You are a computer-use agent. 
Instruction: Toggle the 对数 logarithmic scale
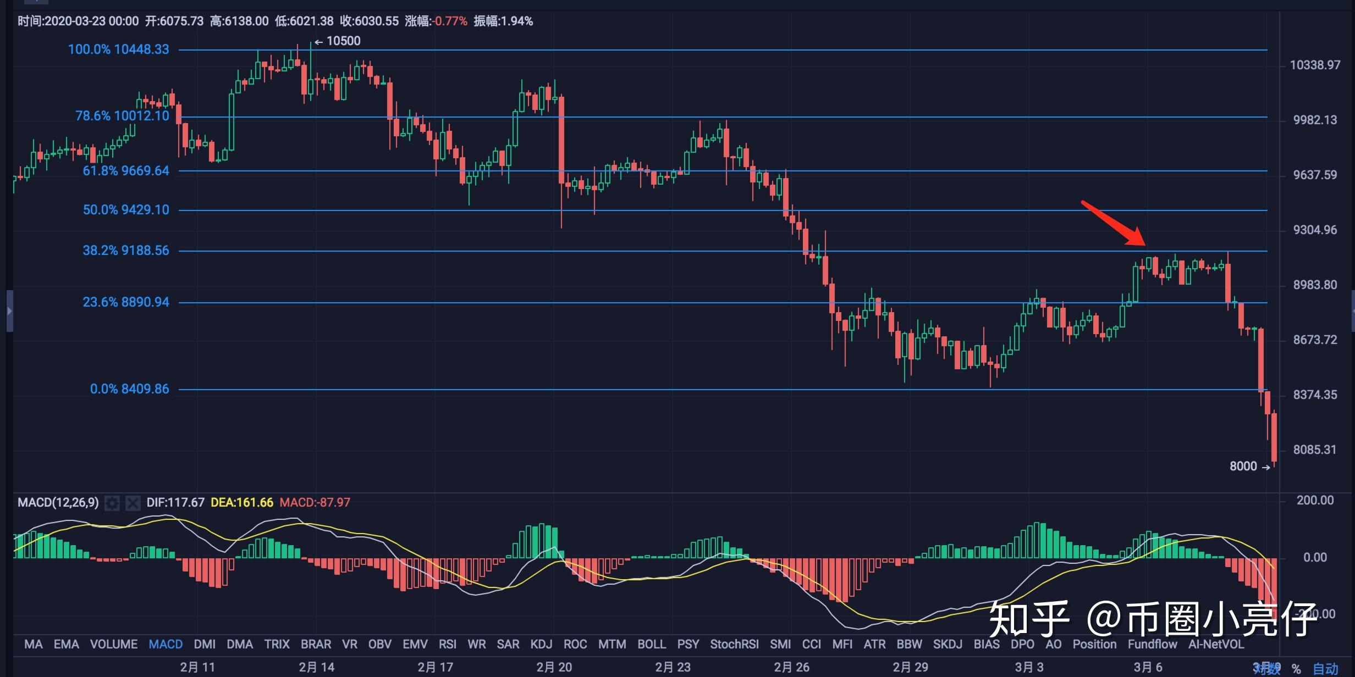1267,669
